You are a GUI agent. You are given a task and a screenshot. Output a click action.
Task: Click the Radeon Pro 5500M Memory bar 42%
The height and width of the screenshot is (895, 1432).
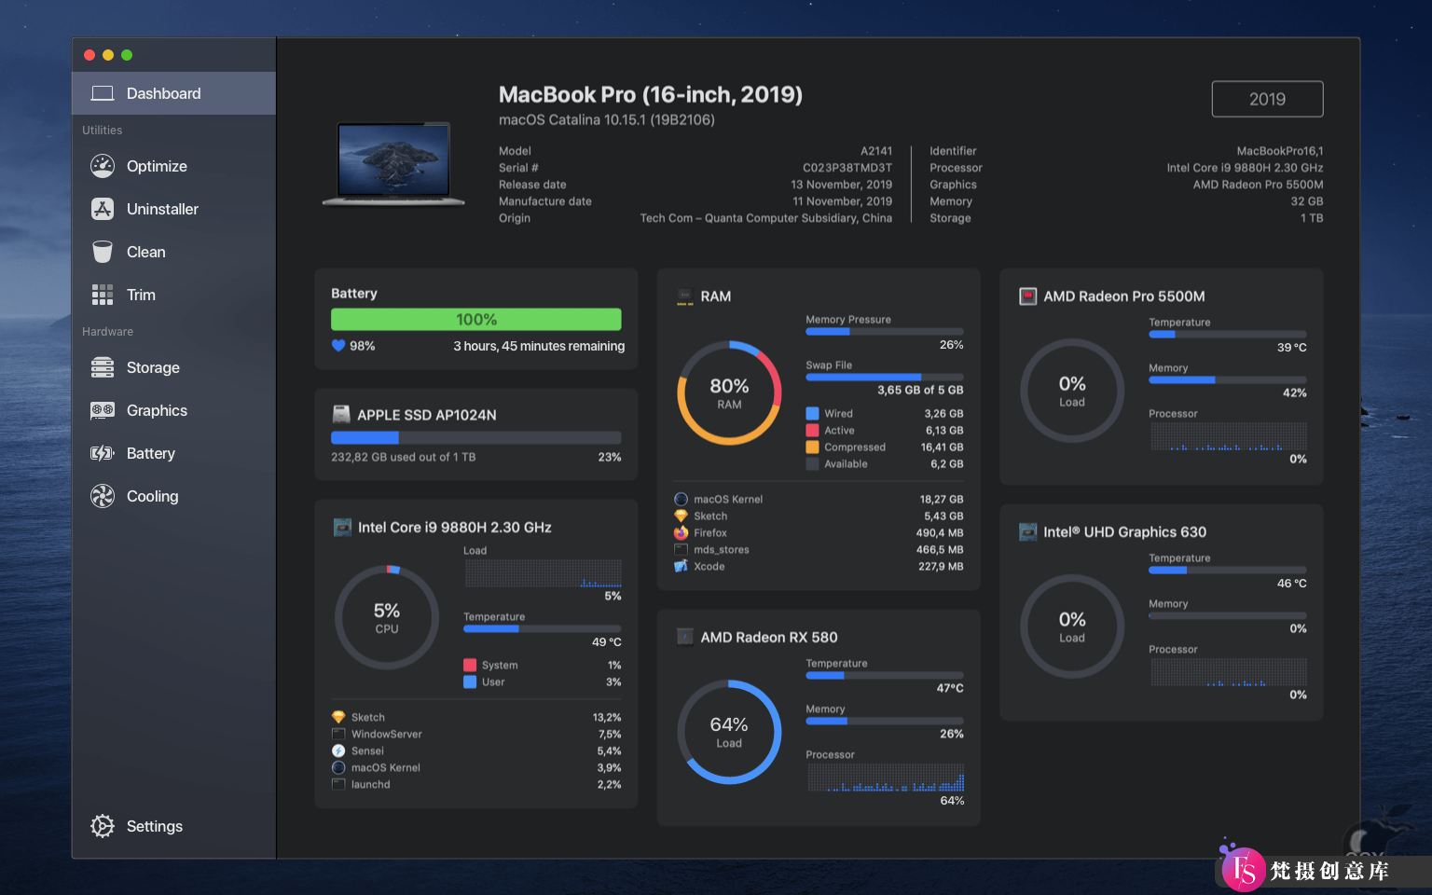pyautogui.click(x=1228, y=379)
